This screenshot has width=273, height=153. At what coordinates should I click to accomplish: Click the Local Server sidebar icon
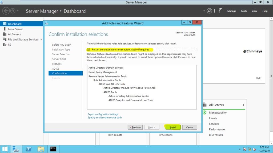coord(5,29)
